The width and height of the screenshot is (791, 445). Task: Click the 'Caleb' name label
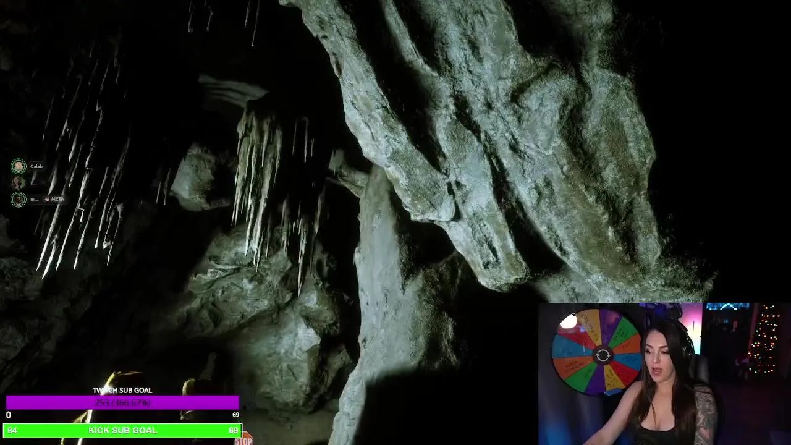(36, 166)
